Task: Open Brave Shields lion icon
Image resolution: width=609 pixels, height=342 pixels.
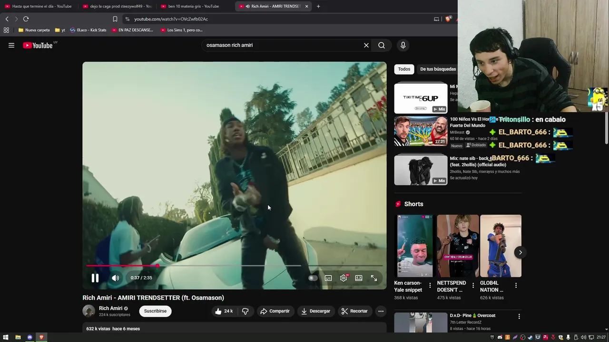Action: coord(448,19)
